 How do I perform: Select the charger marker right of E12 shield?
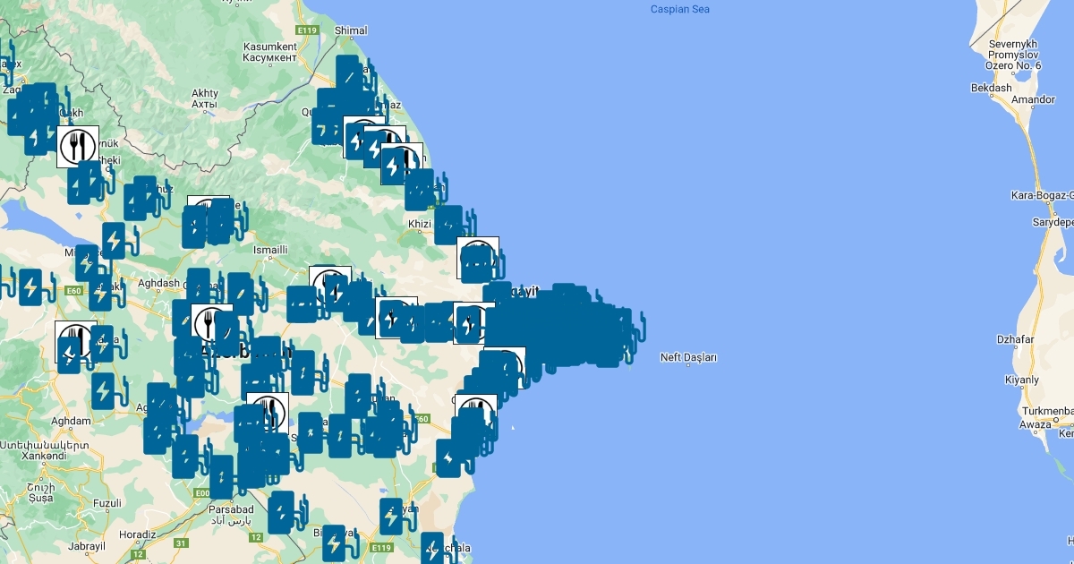click(333, 543)
